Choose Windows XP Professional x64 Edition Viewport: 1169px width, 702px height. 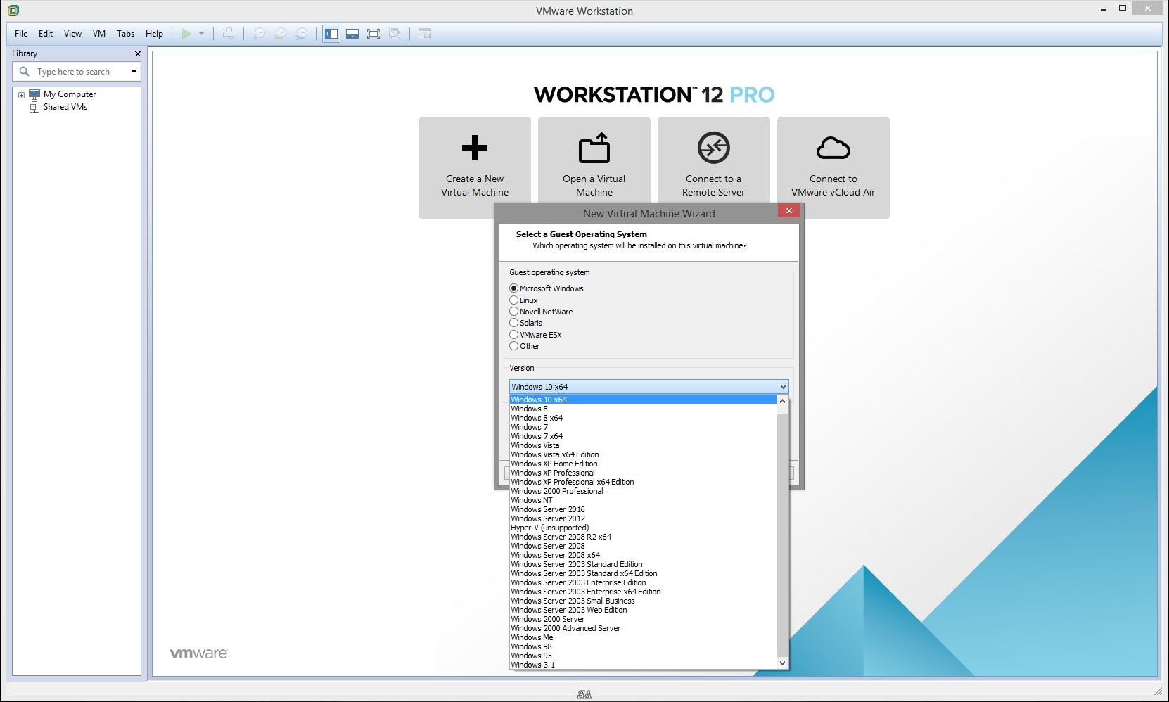tap(643, 482)
